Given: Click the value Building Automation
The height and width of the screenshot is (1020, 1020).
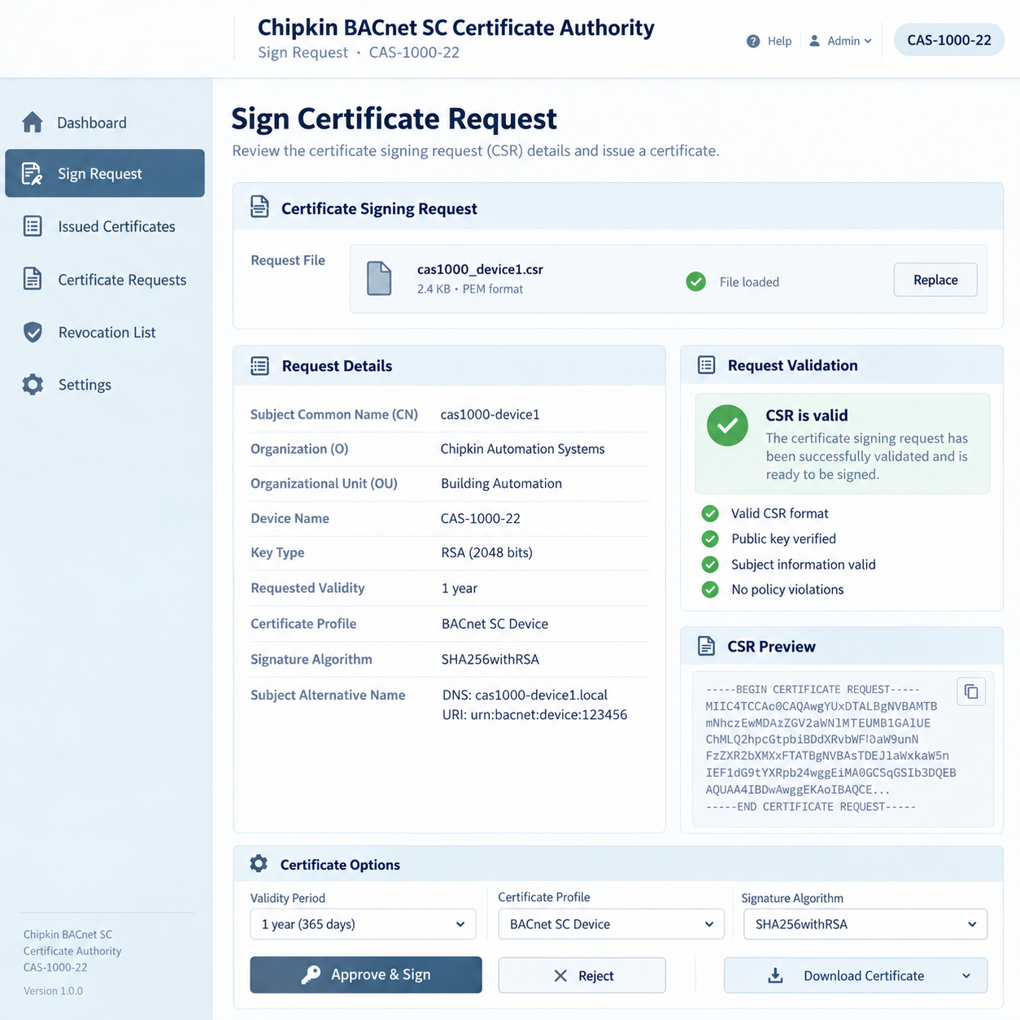Looking at the screenshot, I should [501, 483].
